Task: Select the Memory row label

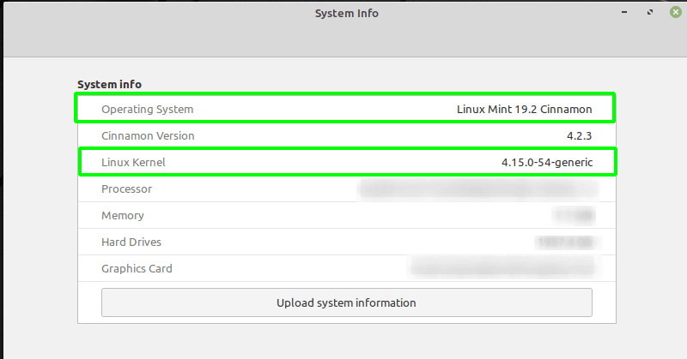Action: [123, 215]
